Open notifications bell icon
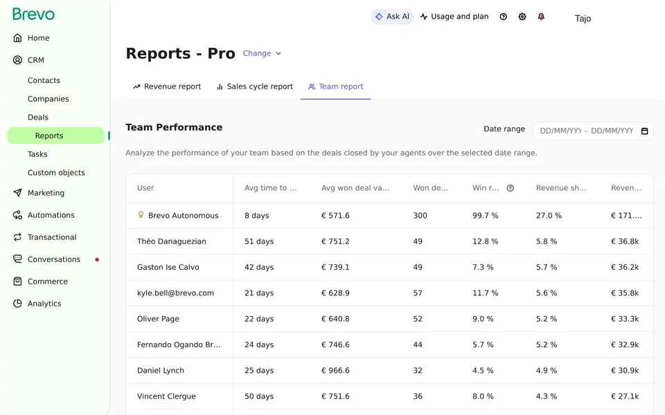Image resolution: width=665 pixels, height=415 pixels. pos(541,17)
